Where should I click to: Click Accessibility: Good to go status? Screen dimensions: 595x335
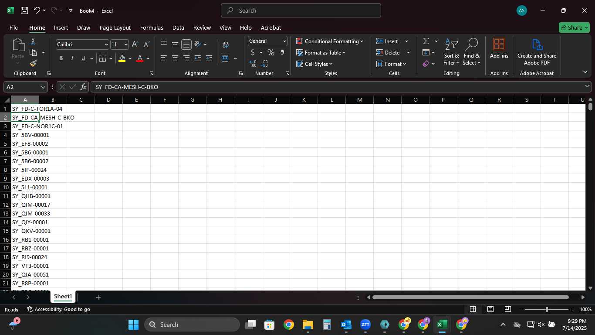[58, 309]
